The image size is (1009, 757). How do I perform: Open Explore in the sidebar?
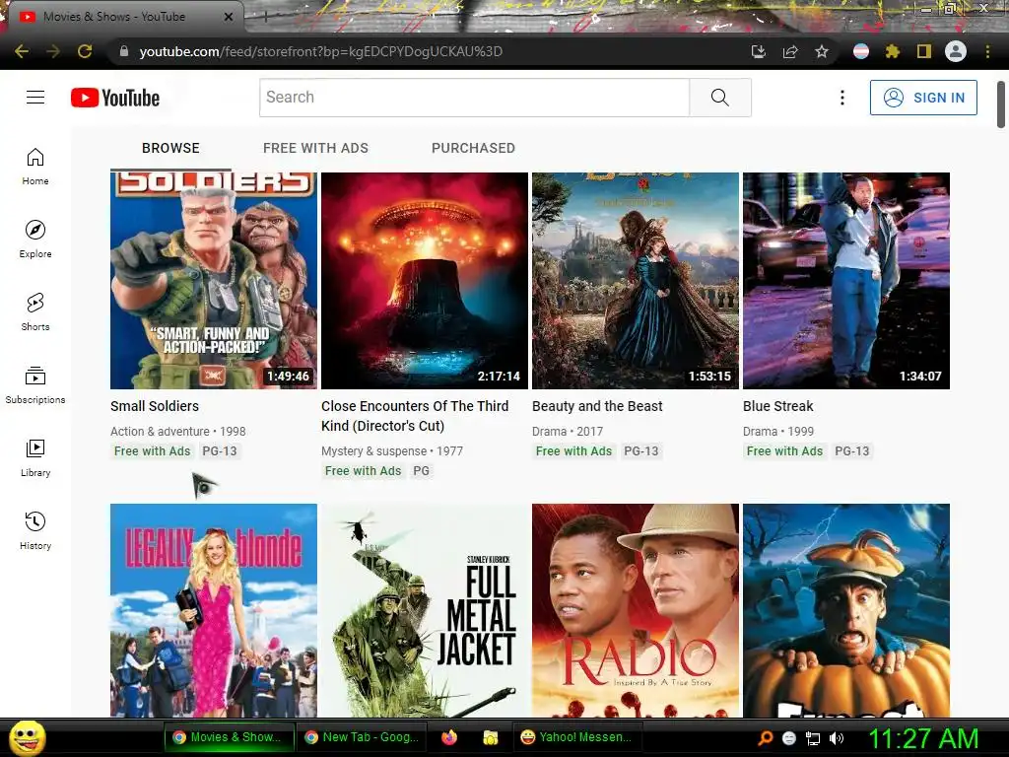[35, 240]
